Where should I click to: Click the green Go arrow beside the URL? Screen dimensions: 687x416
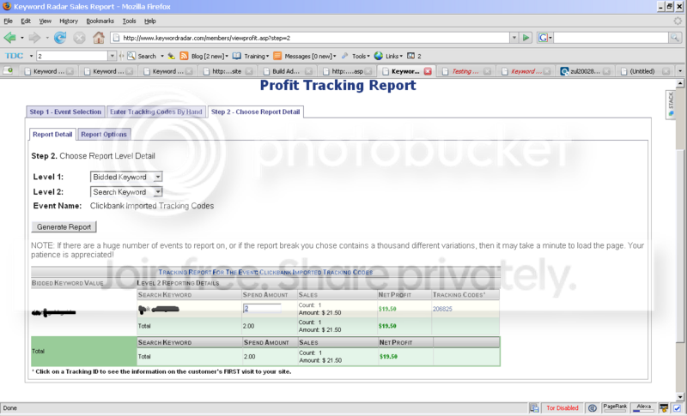pos(526,38)
